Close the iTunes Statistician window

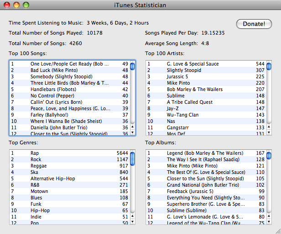[7, 5]
